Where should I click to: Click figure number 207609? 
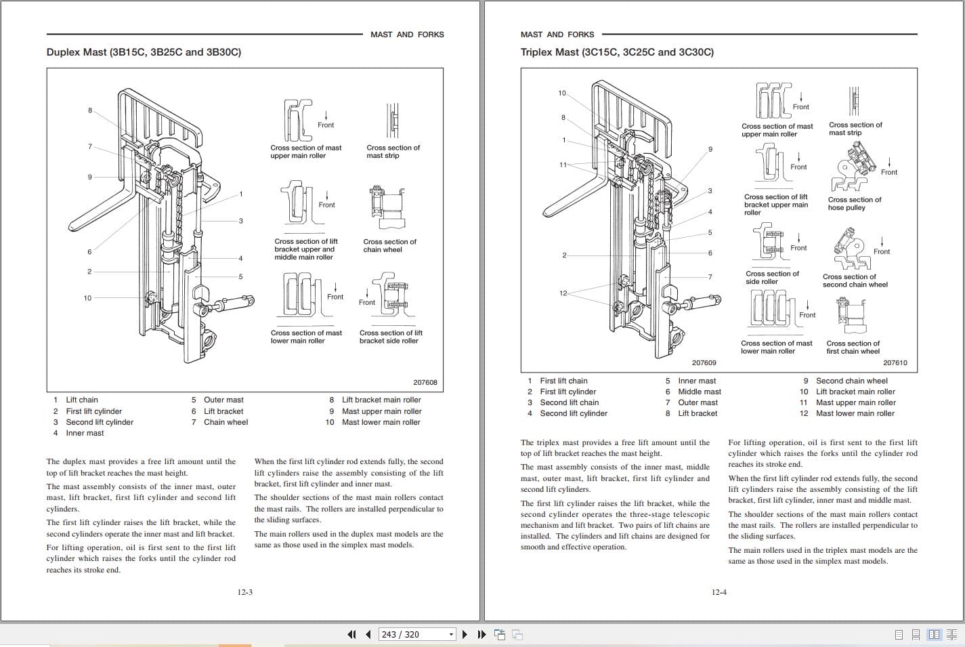point(704,362)
